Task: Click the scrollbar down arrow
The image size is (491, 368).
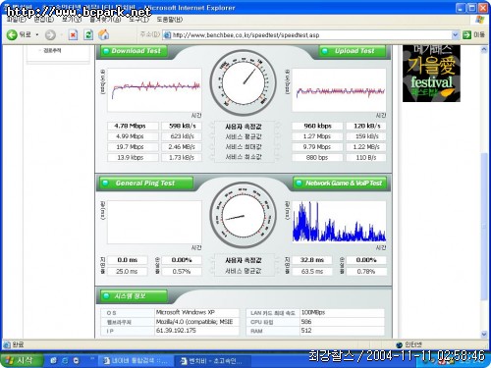Action: [x=484, y=335]
